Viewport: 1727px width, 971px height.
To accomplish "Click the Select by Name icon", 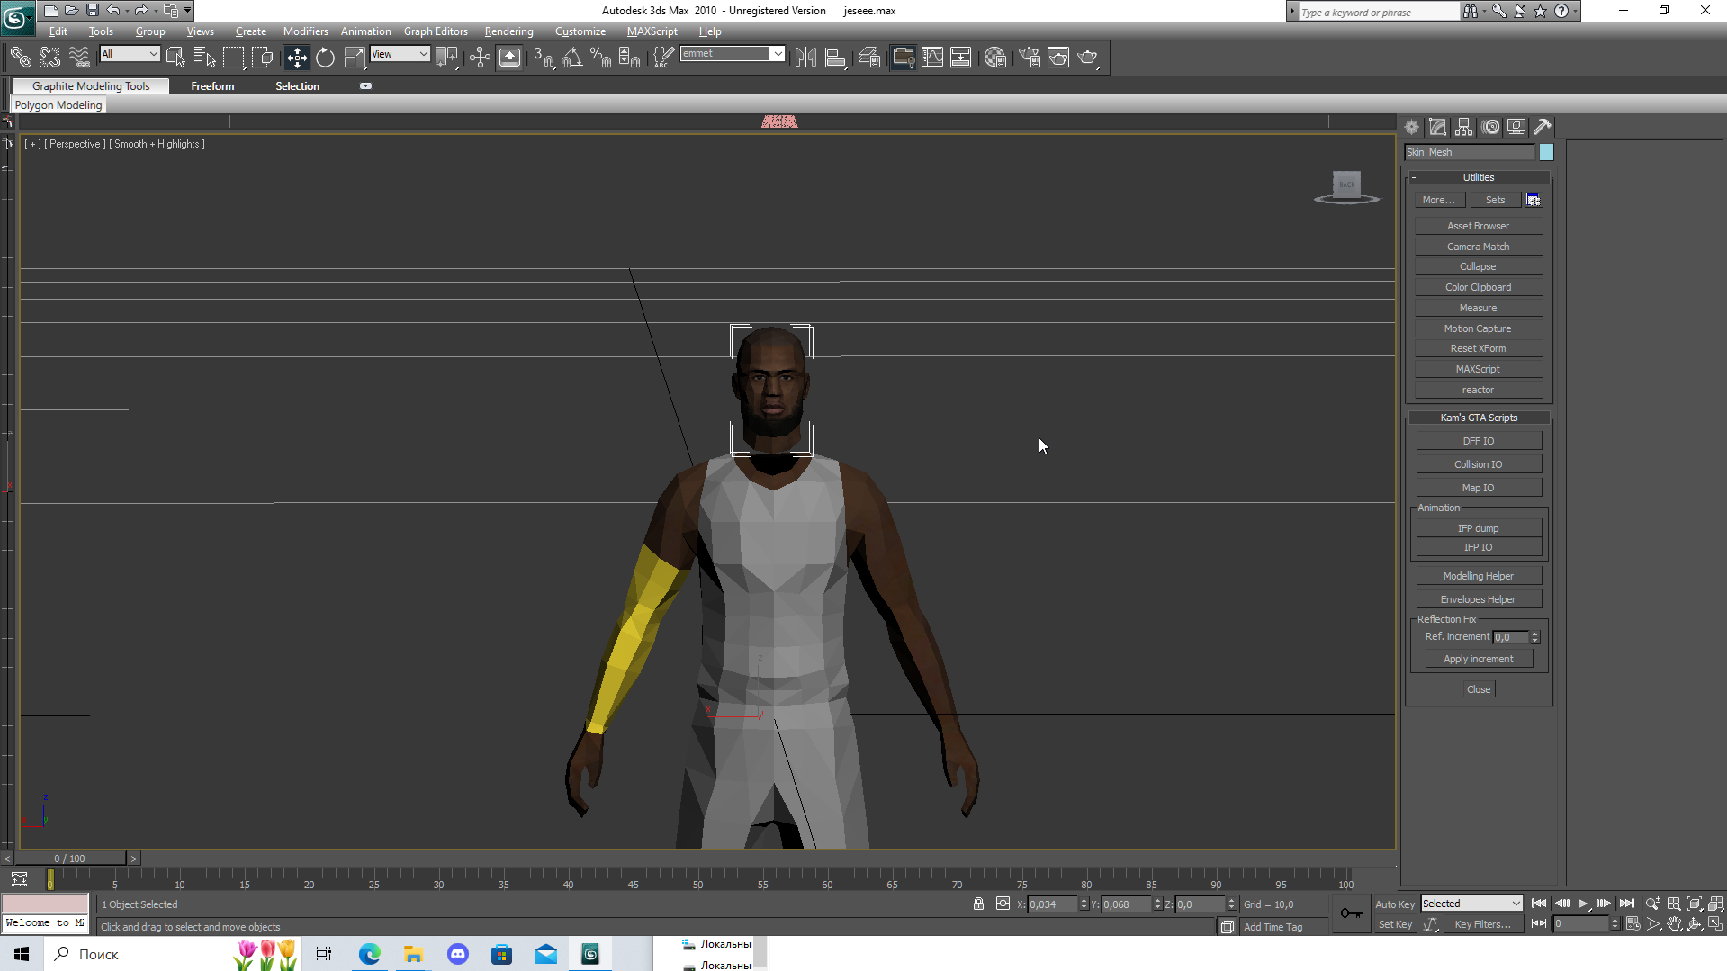I will click(x=204, y=58).
